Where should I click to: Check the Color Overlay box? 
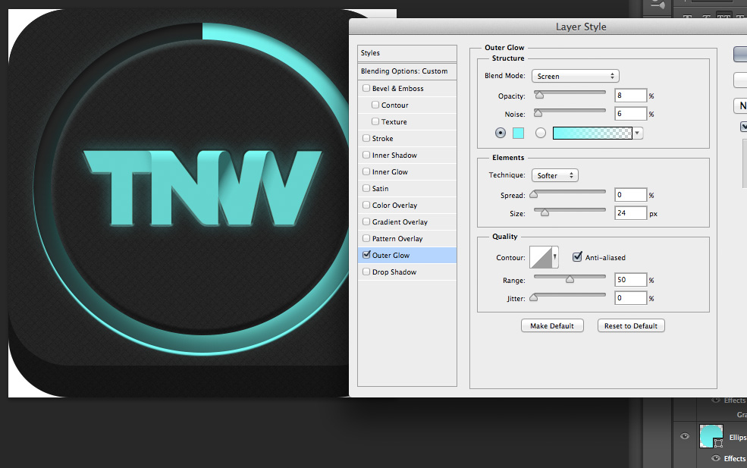(x=366, y=205)
